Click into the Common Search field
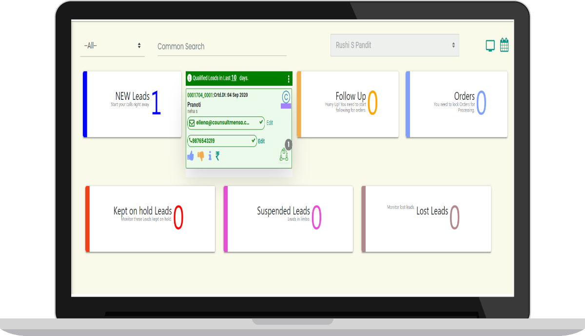The width and height of the screenshot is (585, 336). click(x=221, y=47)
